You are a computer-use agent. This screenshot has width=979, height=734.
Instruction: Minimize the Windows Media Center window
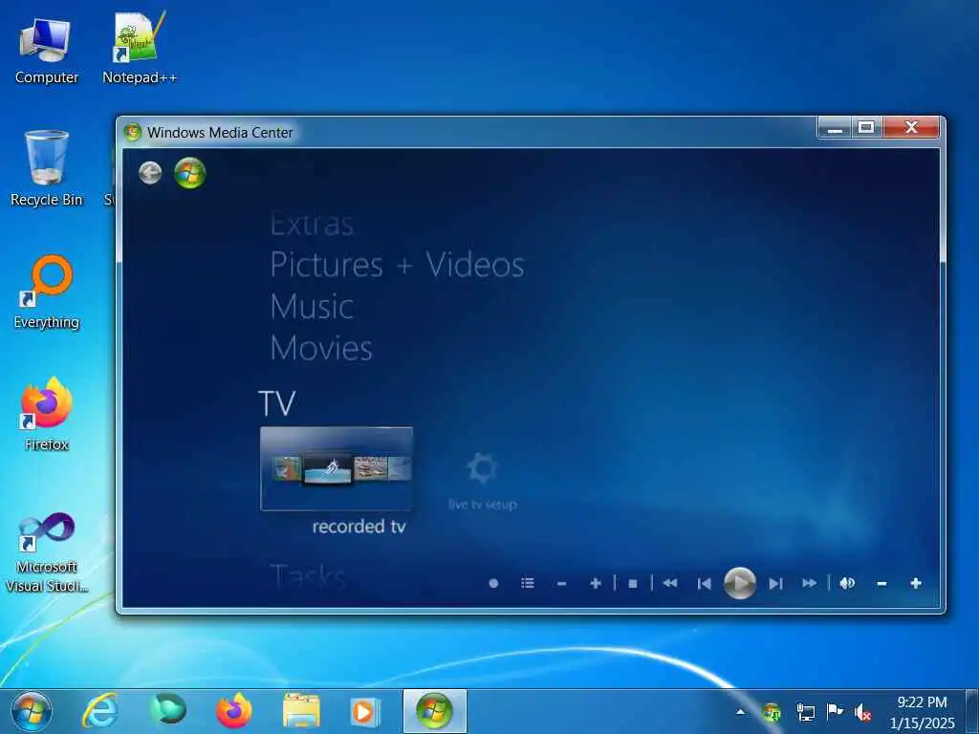click(x=835, y=127)
